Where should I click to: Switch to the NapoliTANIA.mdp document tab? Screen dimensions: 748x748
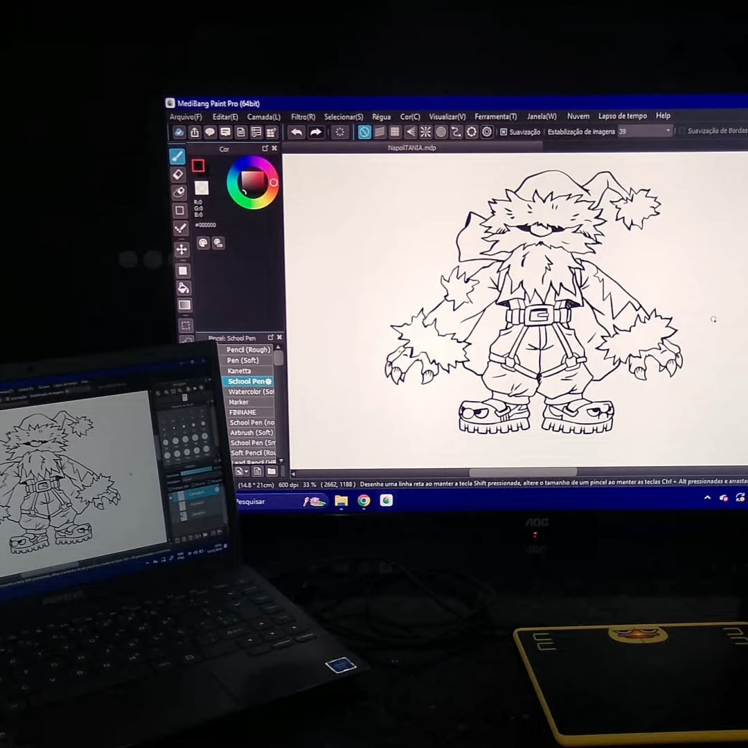click(x=411, y=148)
